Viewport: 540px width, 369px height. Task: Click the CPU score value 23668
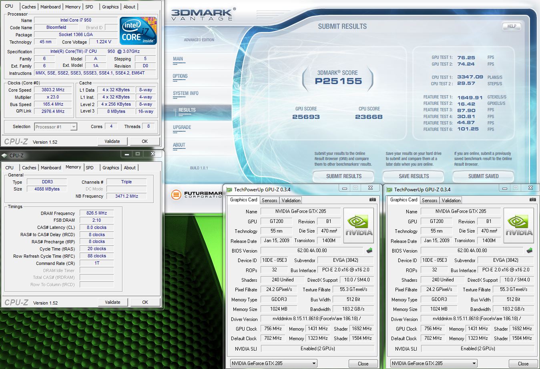tap(369, 117)
